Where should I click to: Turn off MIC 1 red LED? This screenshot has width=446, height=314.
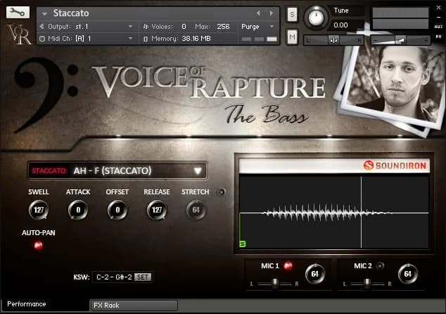click(288, 265)
